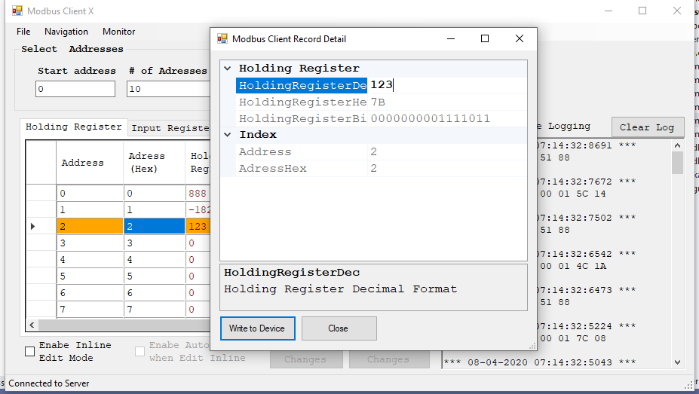Click log scrollbar down arrow
Viewport: 699px width, 394px height.
point(678,362)
